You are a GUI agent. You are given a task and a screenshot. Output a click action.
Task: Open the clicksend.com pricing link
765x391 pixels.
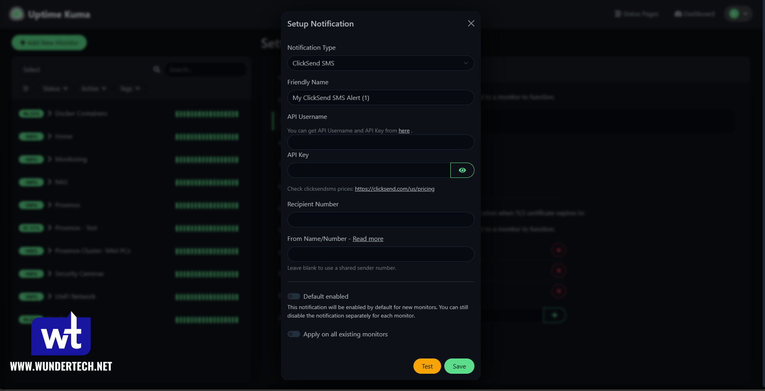click(x=395, y=189)
